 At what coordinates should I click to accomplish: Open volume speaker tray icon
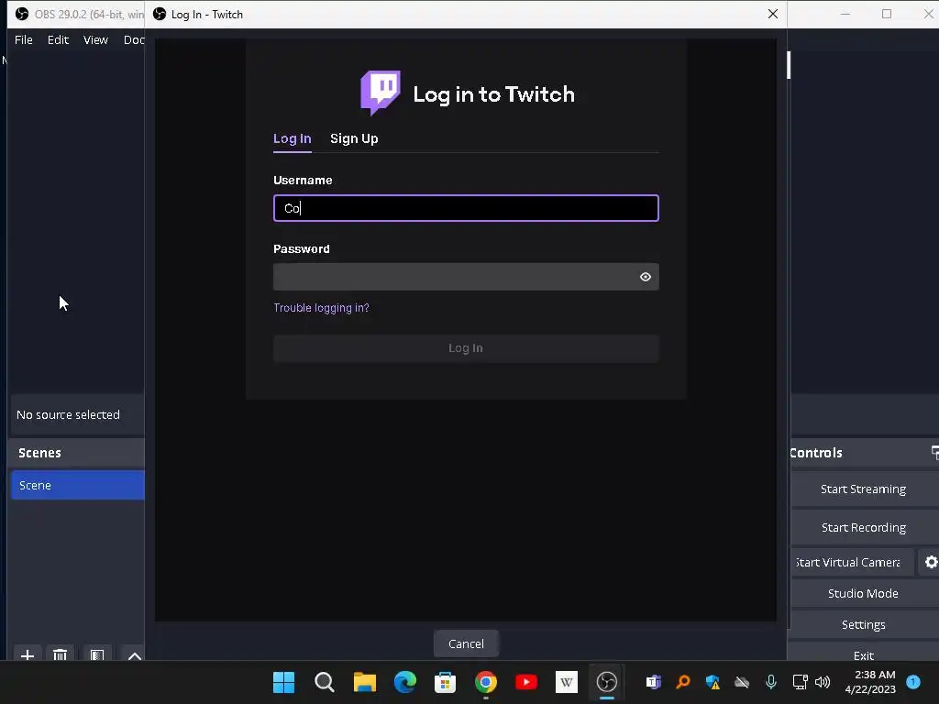click(x=823, y=682)
